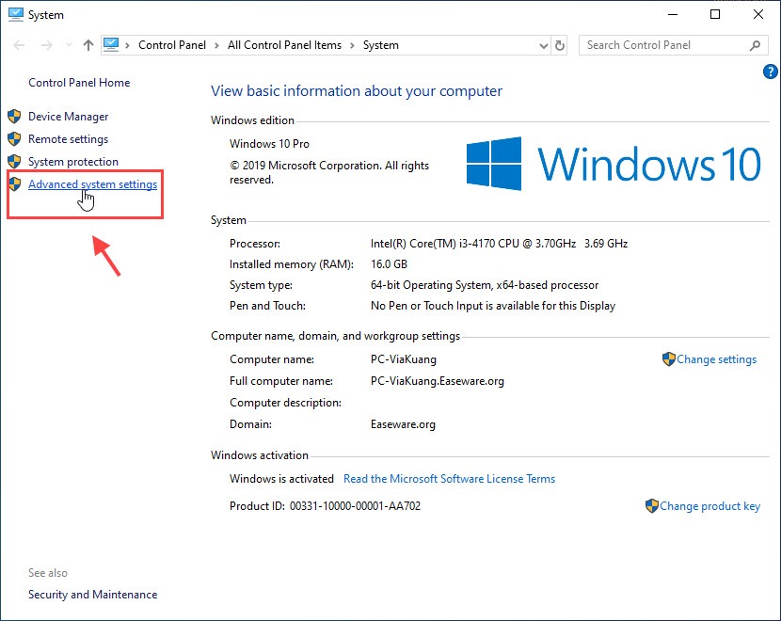Expand chevron after All Control Panel Items
Image resolution: width=781 pixels, height=621 pixels.
pos(352,45)
